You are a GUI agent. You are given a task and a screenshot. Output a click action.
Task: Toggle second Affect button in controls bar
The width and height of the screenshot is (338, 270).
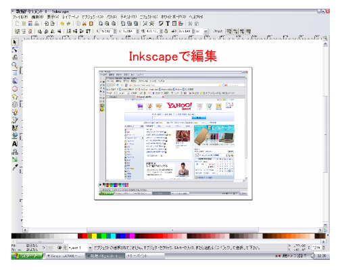(235, 31)
